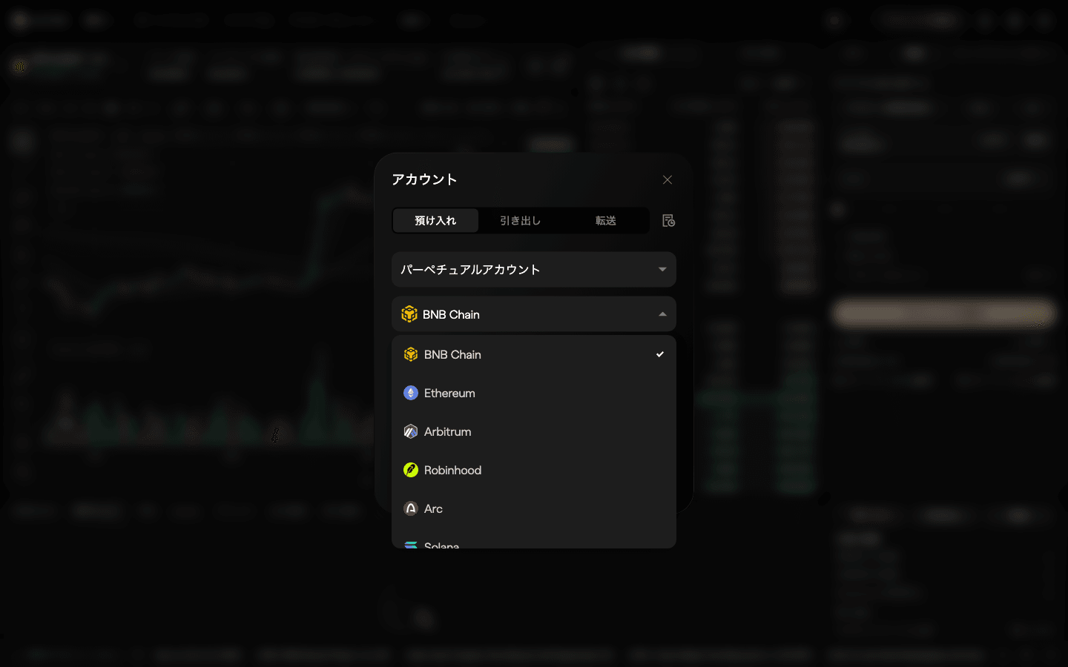Click the BNB logo in selected network field
Image resolution: width=1068 pixels, height=667 pixels.
tap(409, 314)
